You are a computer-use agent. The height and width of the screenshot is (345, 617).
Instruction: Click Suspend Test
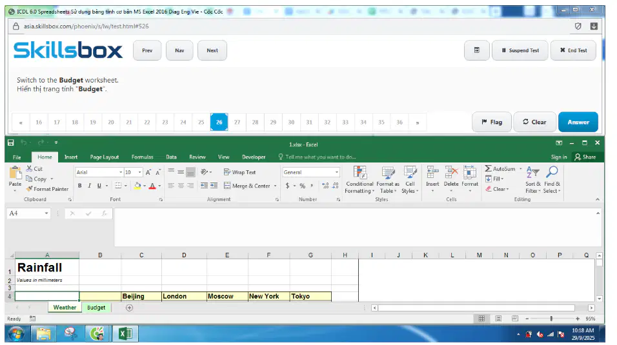coord(520,50)
